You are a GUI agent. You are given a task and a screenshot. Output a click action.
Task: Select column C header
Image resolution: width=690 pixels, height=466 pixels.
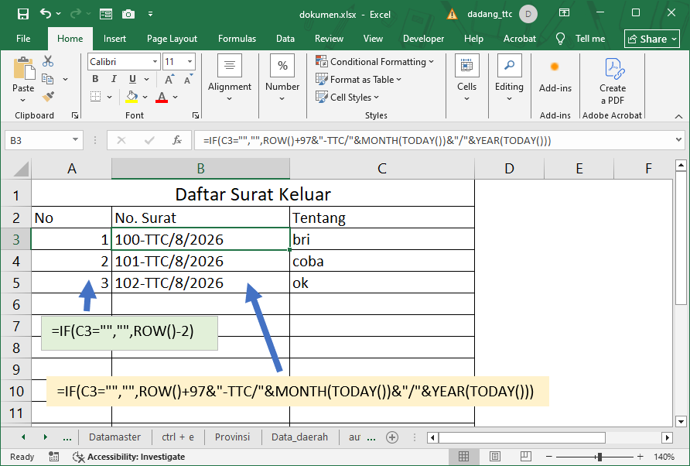[381, 169]
